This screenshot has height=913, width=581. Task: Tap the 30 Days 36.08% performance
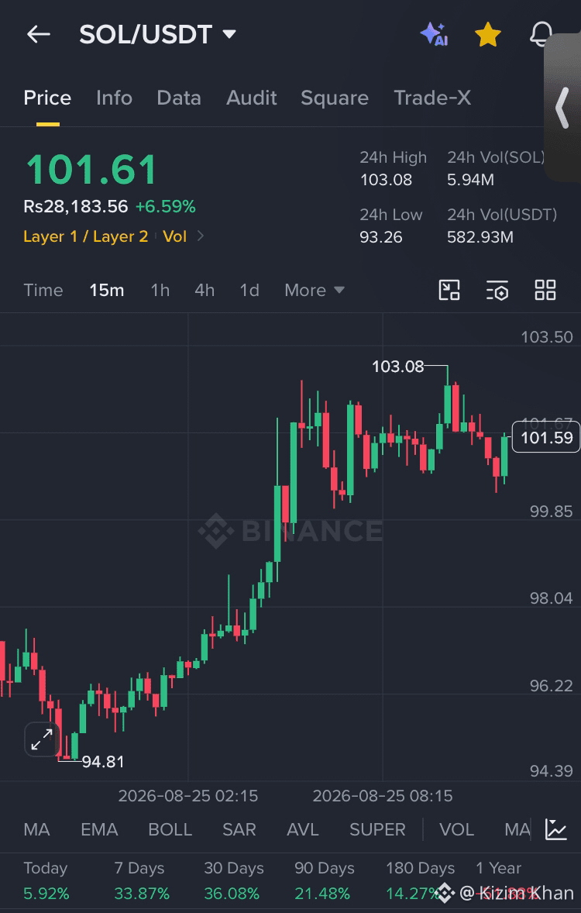tap(234, 880)
